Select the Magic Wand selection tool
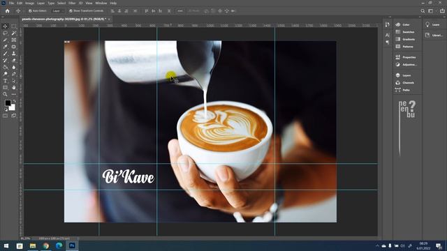The height and width of the screenshot is (251, 447). (x=14, y=33)
